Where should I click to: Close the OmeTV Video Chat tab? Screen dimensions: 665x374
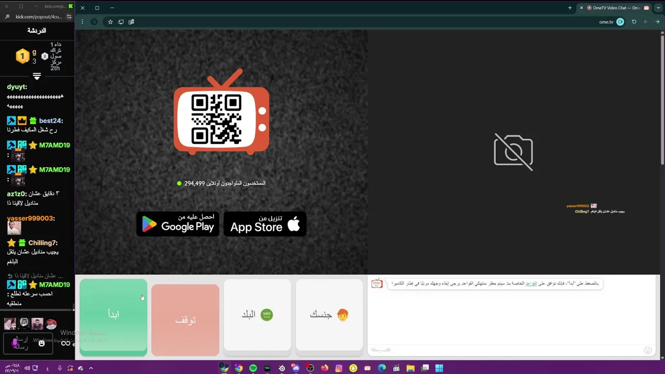click(x=581, y=8)
